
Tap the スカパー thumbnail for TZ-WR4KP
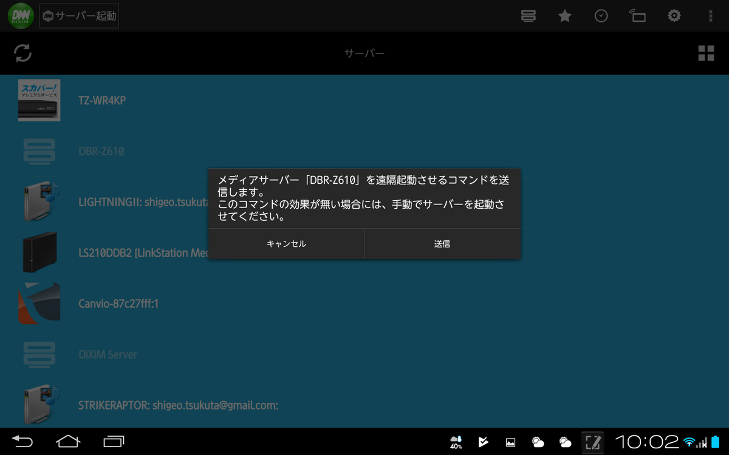point(39,100)
